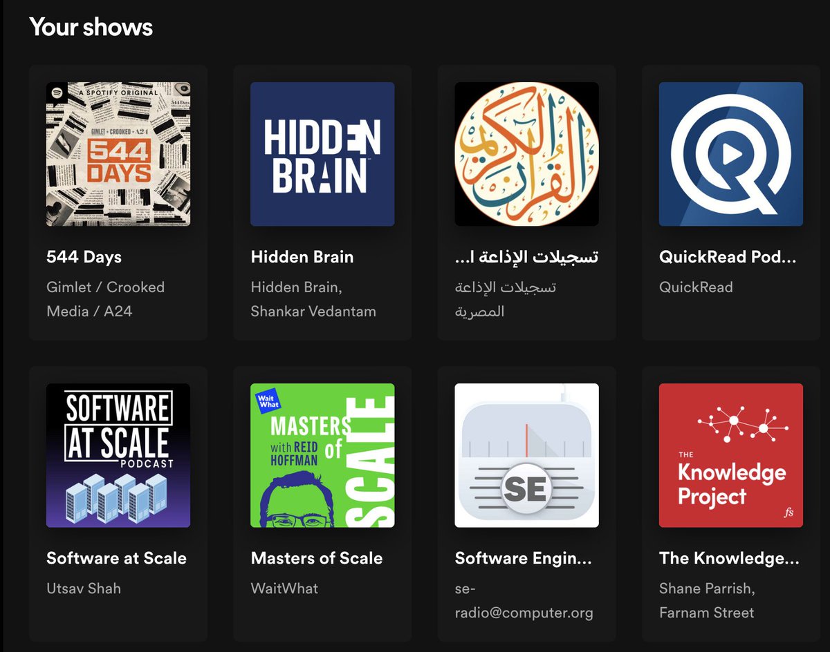Screen dimensions: 830x652
Task: Click the "544 Days" show title
Action: pos(84,257)
